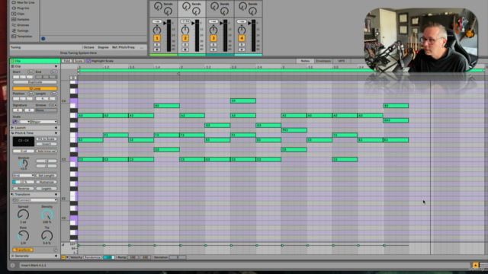Screen dimensions: 488x274
Task: Click the Fit to Scale button
Action: [x=47, y=139]
